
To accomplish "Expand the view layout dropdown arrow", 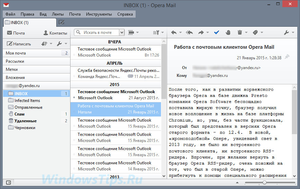I will [x=137, y=33].
